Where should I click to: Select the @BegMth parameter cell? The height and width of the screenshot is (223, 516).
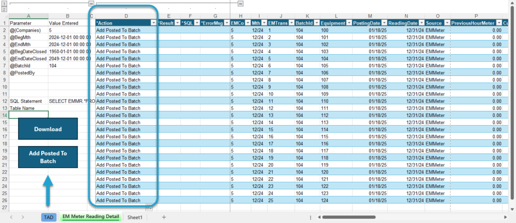[29, 37]
